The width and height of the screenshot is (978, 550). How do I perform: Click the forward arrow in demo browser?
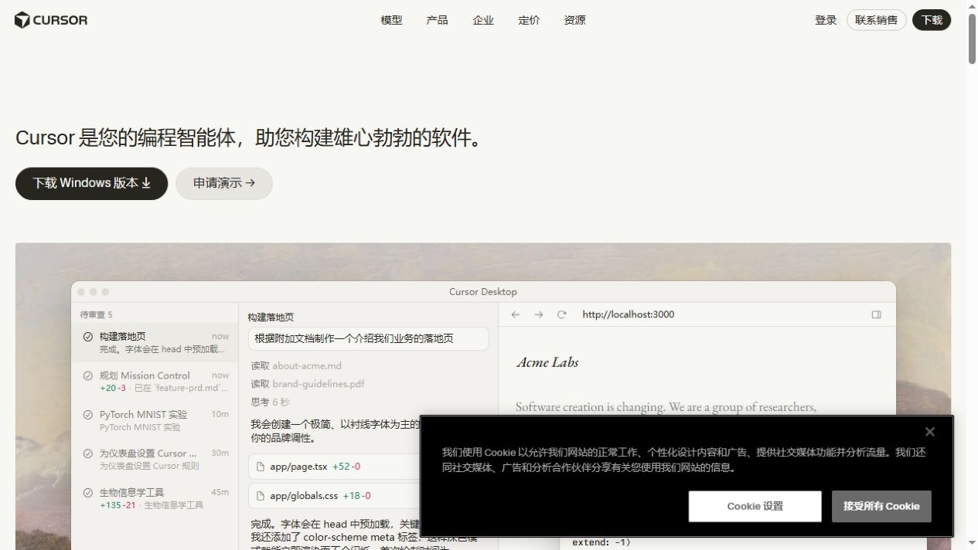coord(539,314)
